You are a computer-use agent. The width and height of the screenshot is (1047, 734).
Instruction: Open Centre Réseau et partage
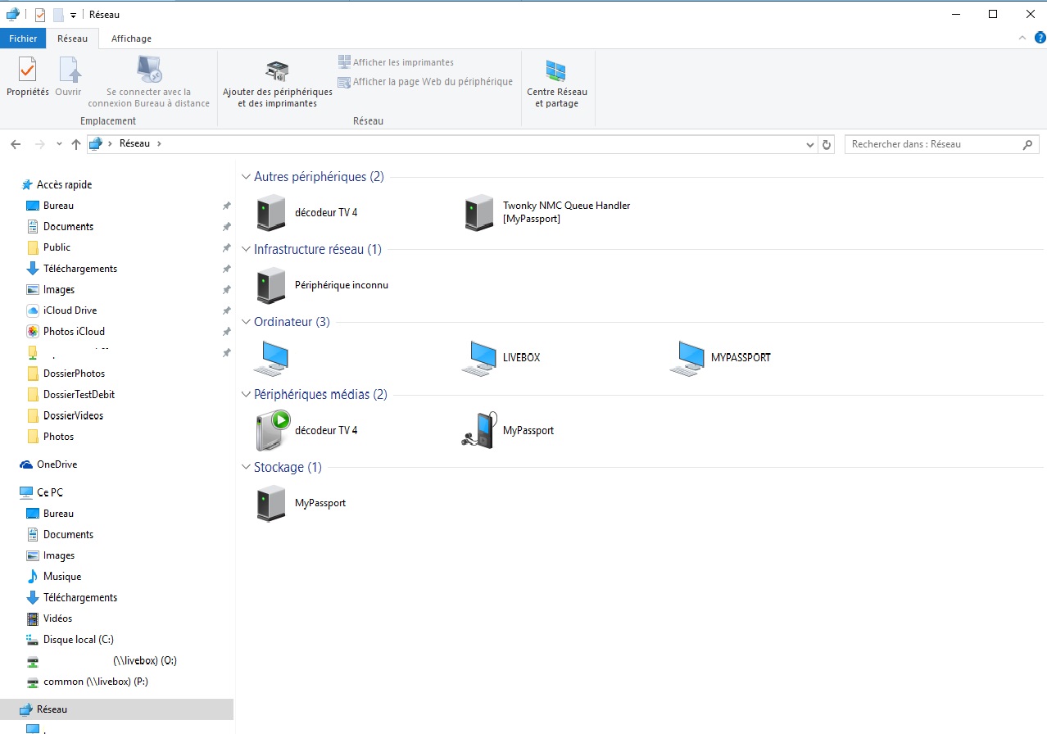[x=556, y=83]
